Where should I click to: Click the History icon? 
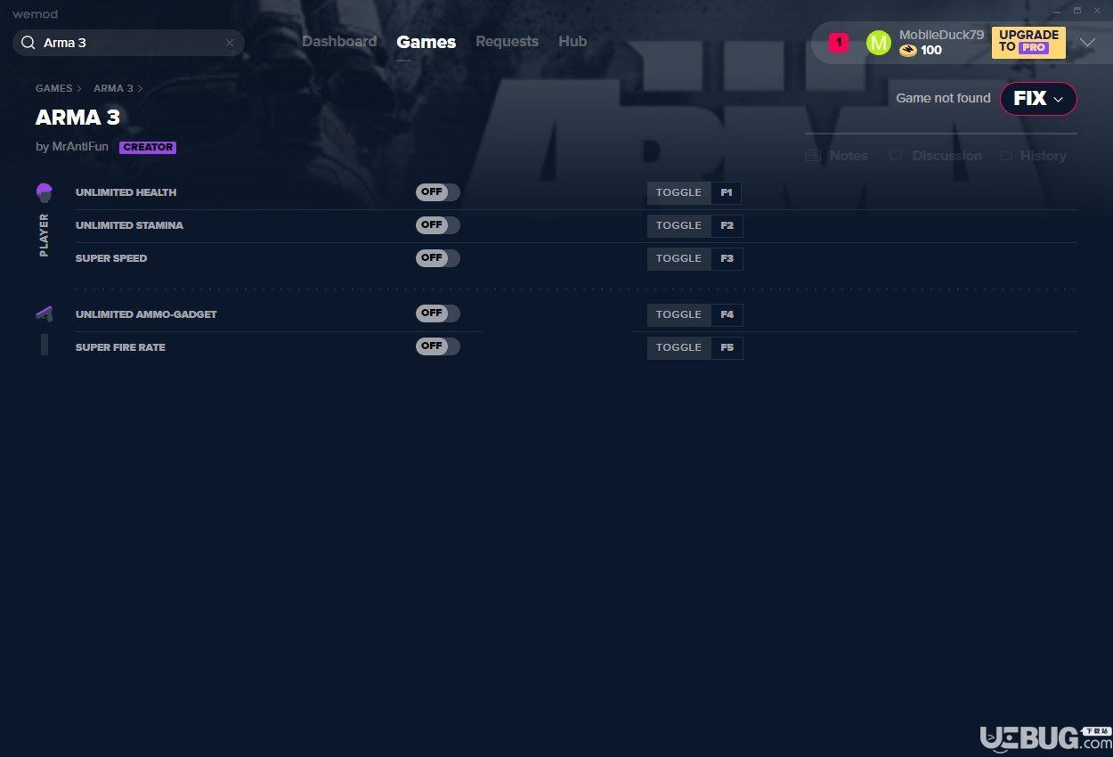(x=1006, y=156)
